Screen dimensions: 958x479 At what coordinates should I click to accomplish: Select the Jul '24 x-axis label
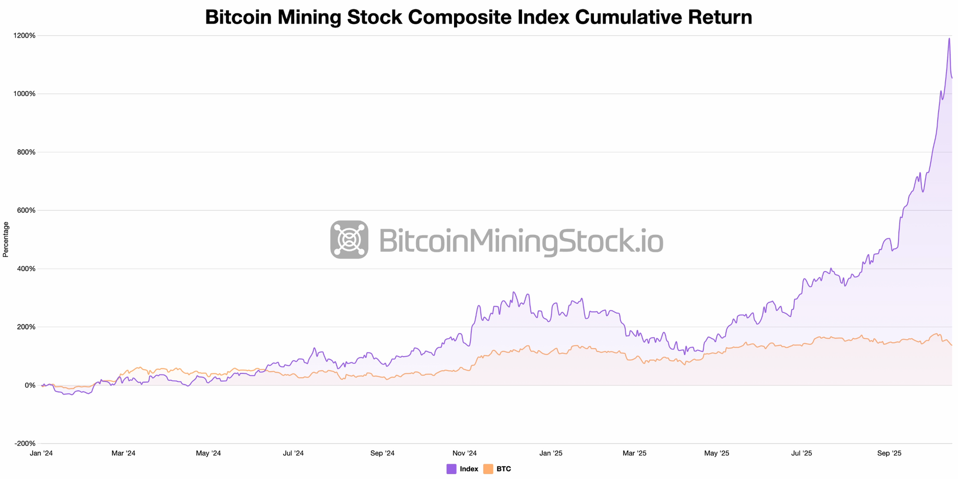pos(293,453)
